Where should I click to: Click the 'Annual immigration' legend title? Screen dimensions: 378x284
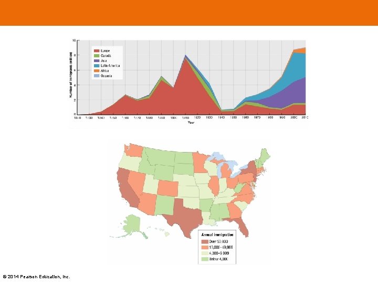(217, 235)
